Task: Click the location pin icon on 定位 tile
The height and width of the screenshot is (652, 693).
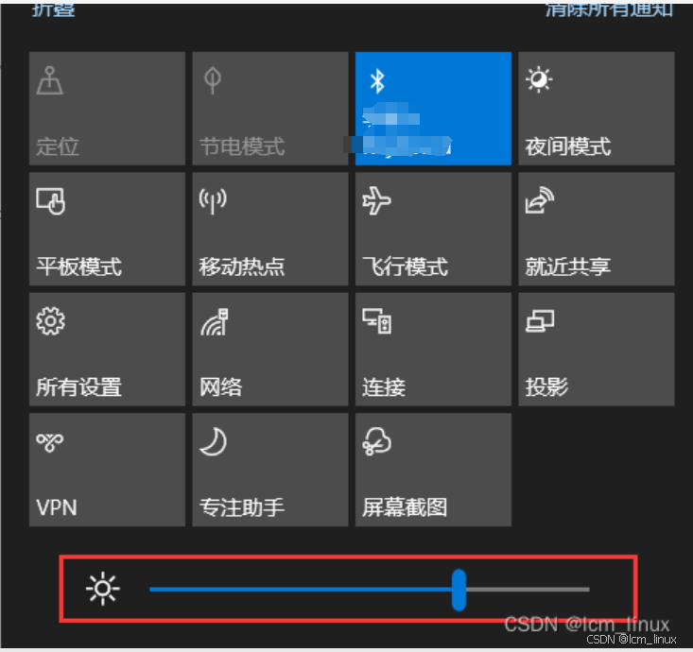Action: pyautogui.click(x=49, y=80)
